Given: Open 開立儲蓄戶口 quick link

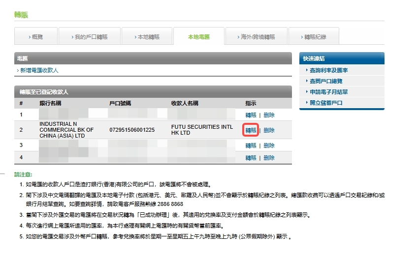Looking at the screenshot, I should tap(326, 103).
